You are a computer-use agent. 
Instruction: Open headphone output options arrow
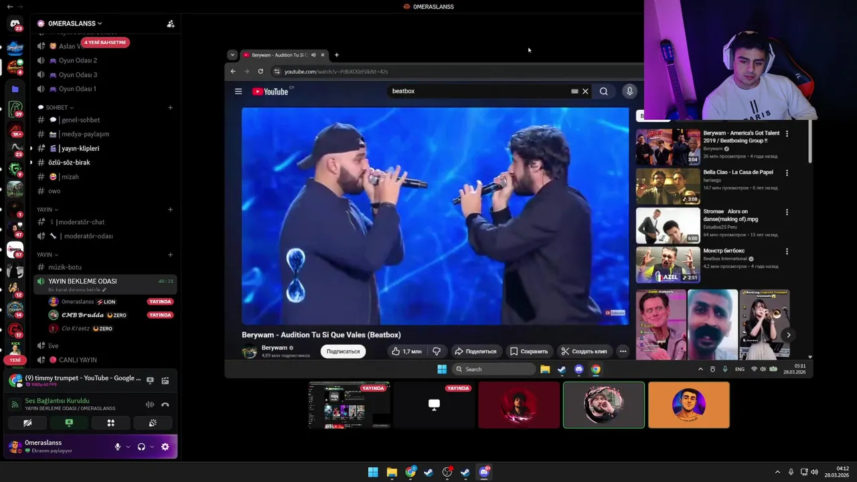(152, 447)
